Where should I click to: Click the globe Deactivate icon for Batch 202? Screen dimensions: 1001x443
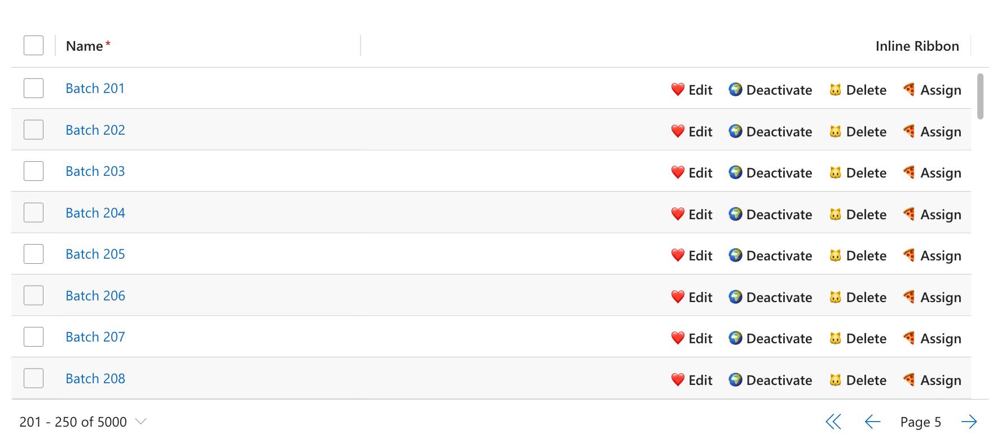pyautogui.click(x=735, y=131)
